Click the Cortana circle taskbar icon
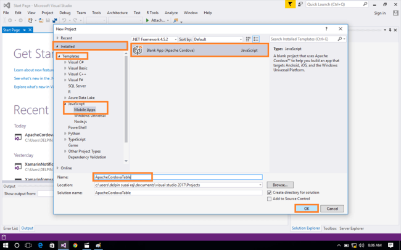Screen dimensions: 401x250 pos(17,245)
